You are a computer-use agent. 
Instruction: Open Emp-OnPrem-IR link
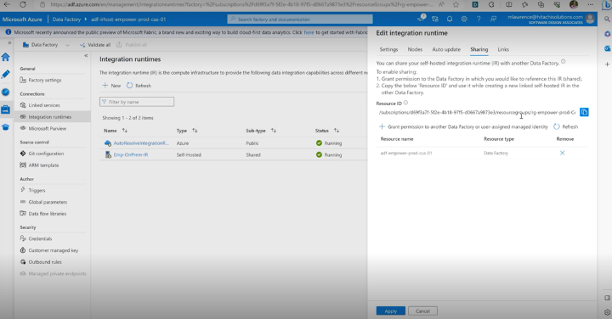pyautogui.click(x=131, y=154)
